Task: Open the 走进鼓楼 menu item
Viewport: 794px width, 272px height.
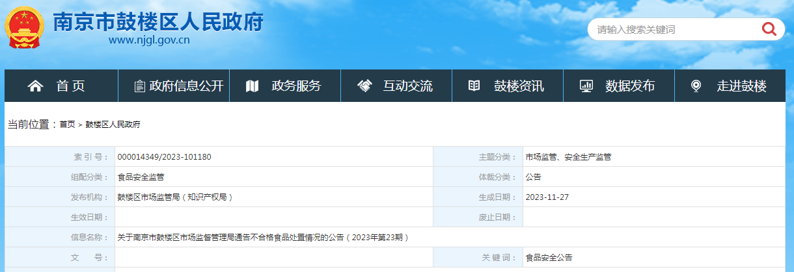Action: pyautogui.click(x=730, y=86)
